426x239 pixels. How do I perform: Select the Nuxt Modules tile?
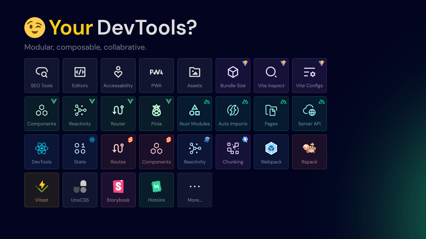pos(195,113)
